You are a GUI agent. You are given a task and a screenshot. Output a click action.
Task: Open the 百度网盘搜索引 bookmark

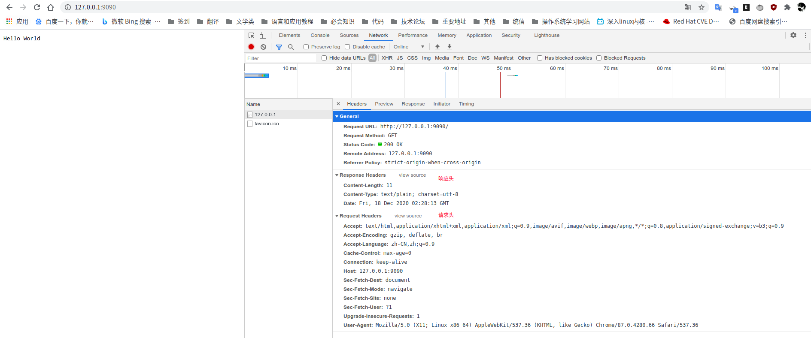click(758, 21)
